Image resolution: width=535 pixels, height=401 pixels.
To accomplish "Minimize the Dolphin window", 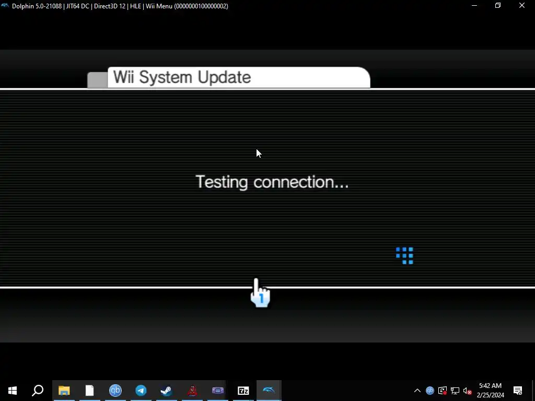I will [x=474, y=5].
